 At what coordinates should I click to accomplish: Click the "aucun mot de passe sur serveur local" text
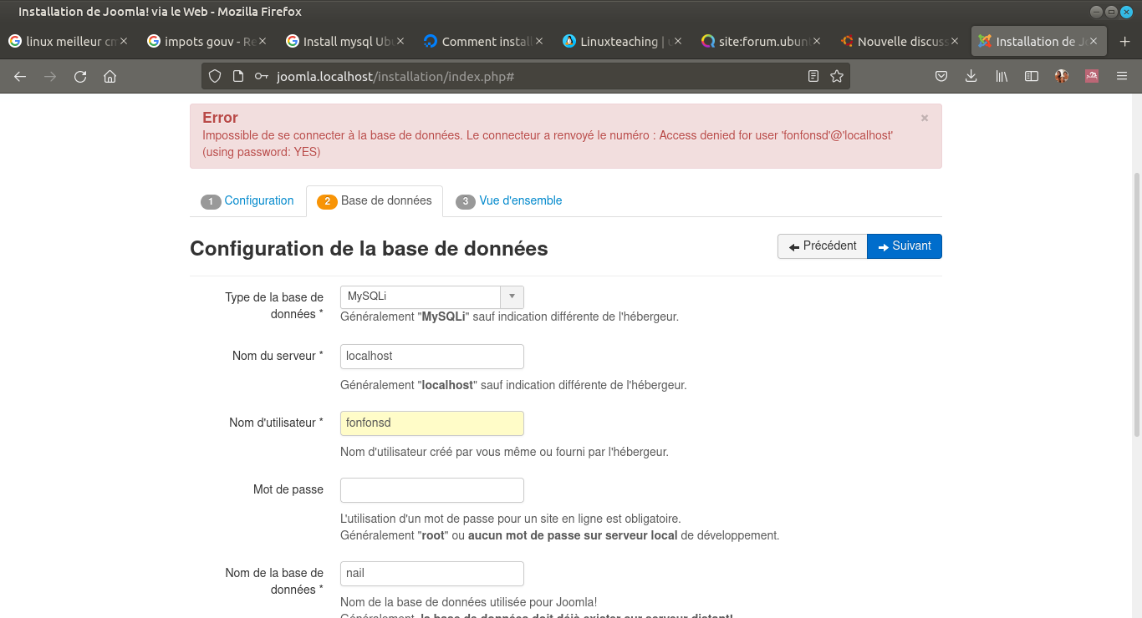[573, 536]
